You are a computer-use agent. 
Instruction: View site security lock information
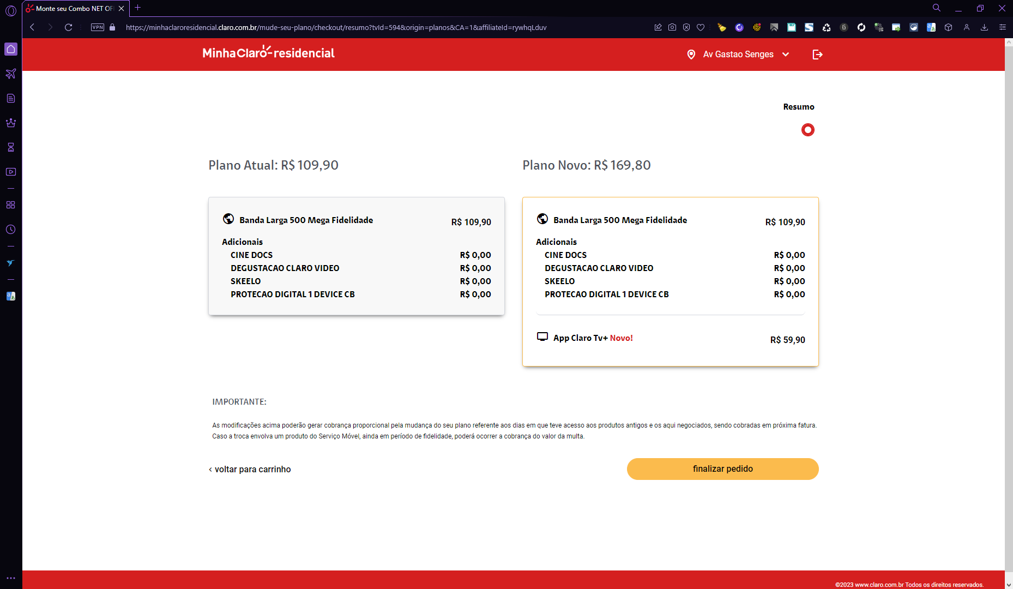point(112,27)
